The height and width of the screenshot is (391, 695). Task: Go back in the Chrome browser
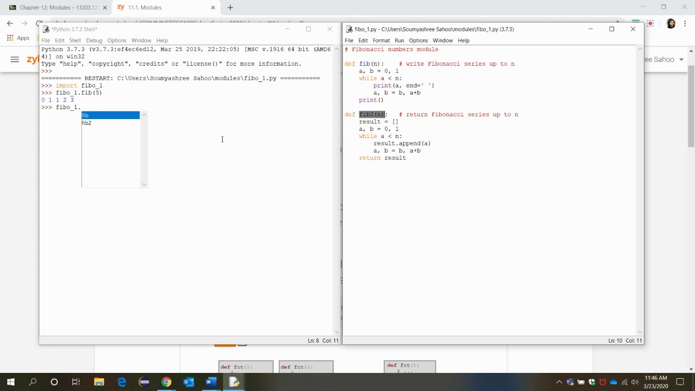coord(10,23)
